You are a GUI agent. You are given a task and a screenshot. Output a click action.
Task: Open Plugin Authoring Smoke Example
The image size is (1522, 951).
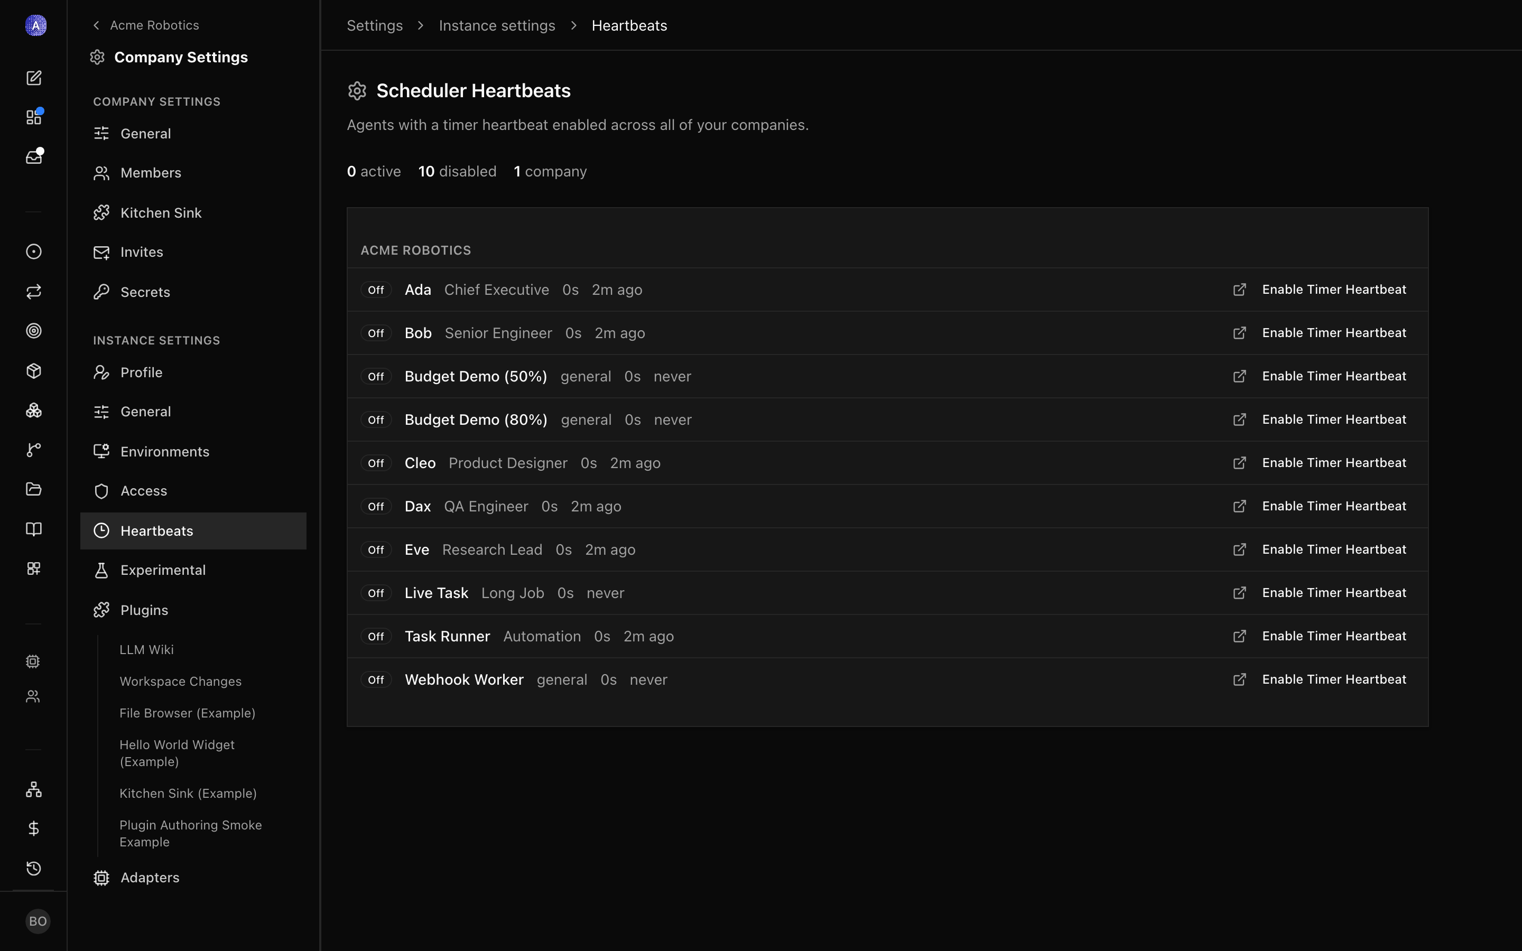191,833
